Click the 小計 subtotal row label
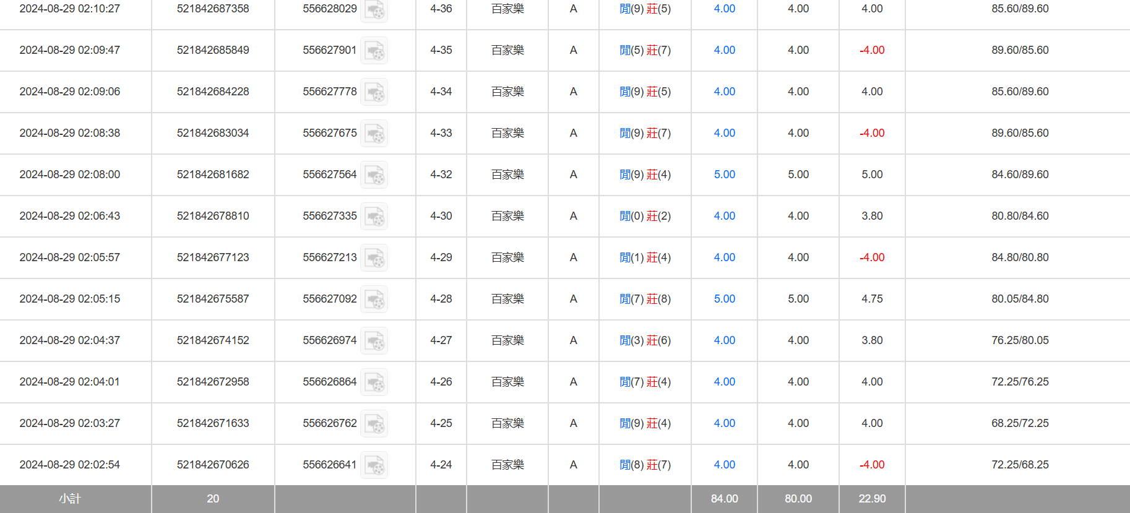 [70, 499]
